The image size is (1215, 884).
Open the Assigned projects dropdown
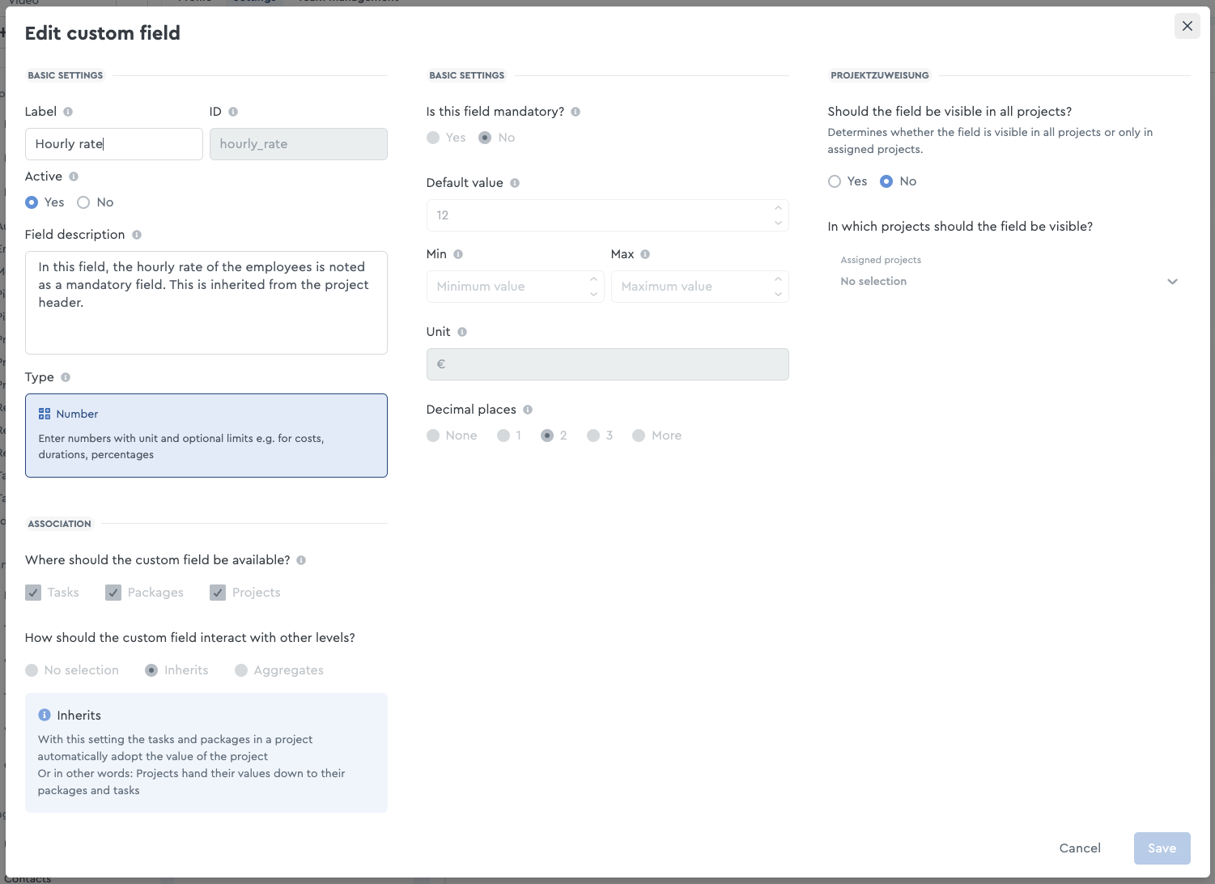pyautogui.click(x=1009, y=274)
